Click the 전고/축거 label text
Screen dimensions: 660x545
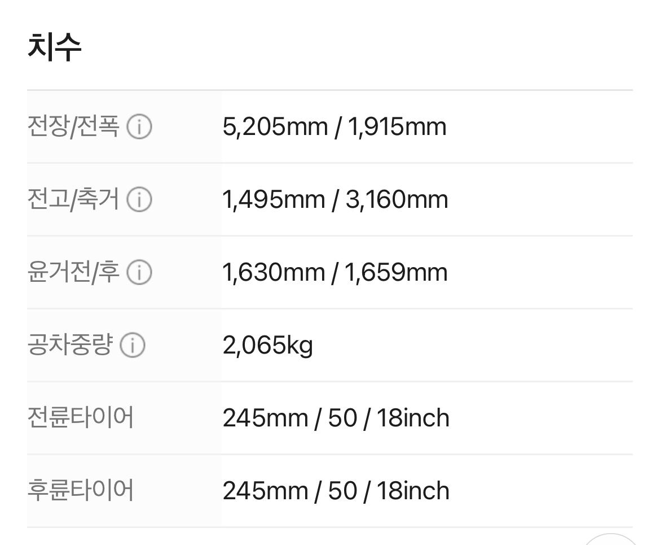pos(73,200)
